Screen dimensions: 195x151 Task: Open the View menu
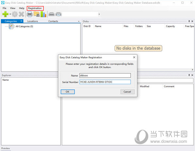(13, 8)
